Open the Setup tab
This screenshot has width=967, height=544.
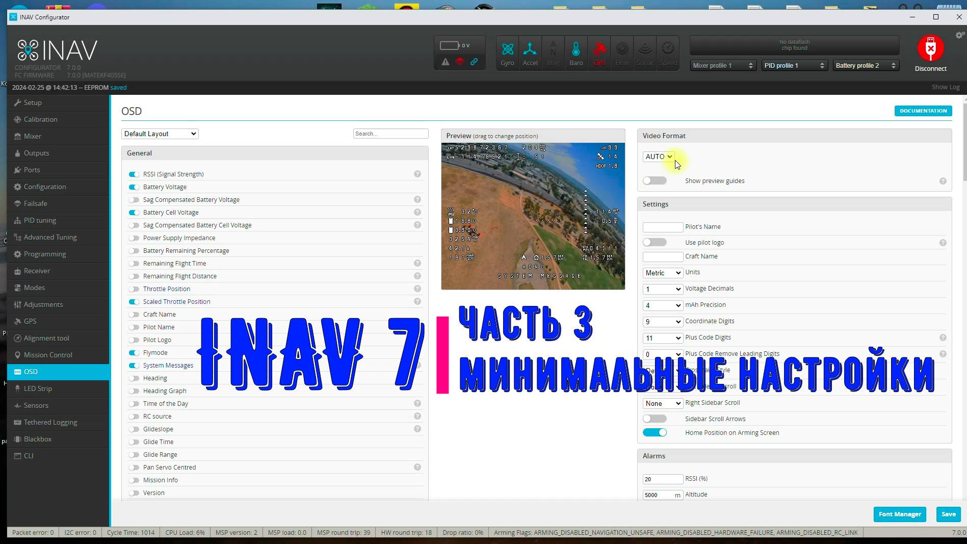[58, 102]
